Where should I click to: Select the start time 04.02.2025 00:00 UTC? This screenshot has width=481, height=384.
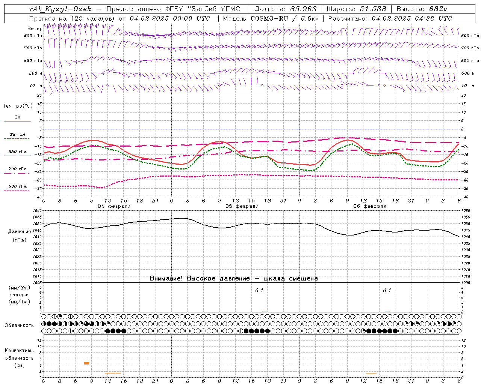tap(170, 18)
